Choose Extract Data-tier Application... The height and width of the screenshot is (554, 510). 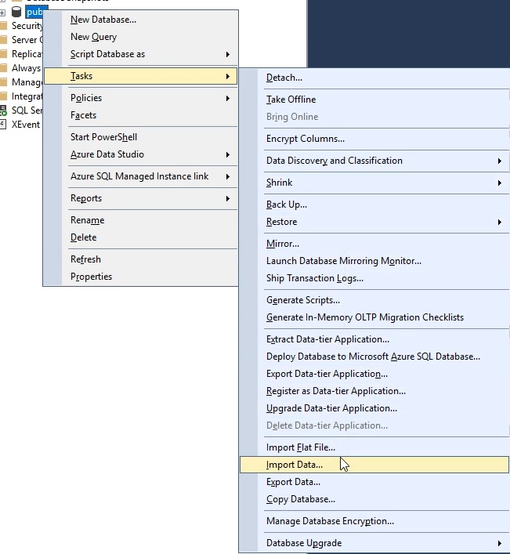[x=327, y=339]
